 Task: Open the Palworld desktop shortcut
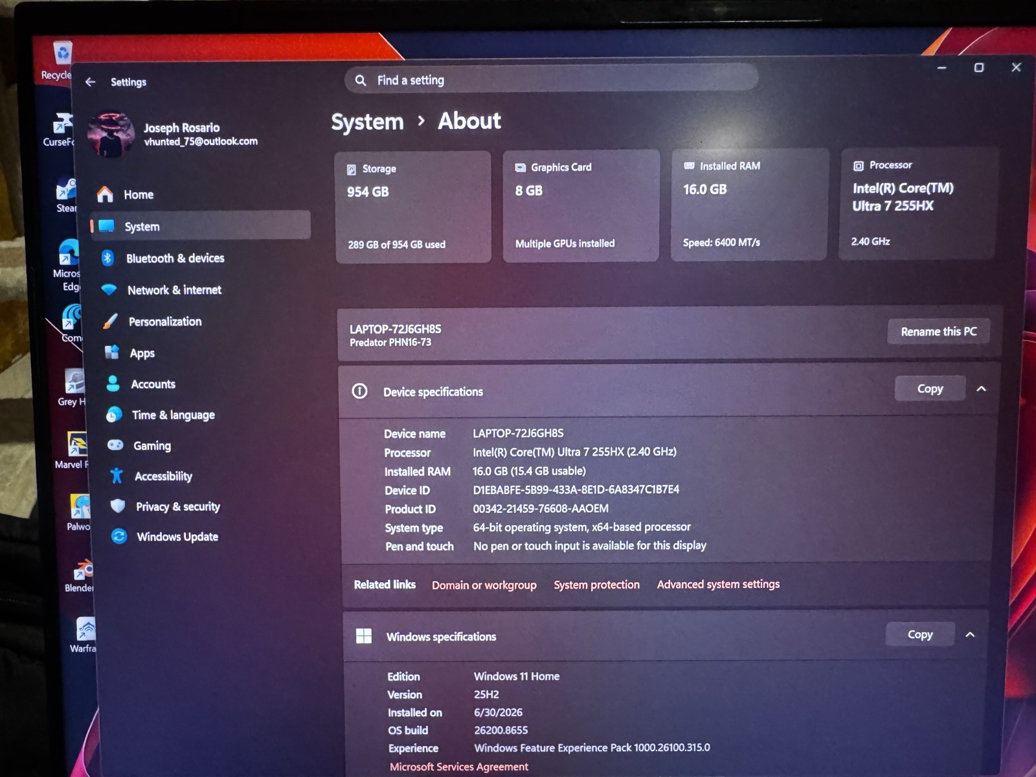(79, 513)
